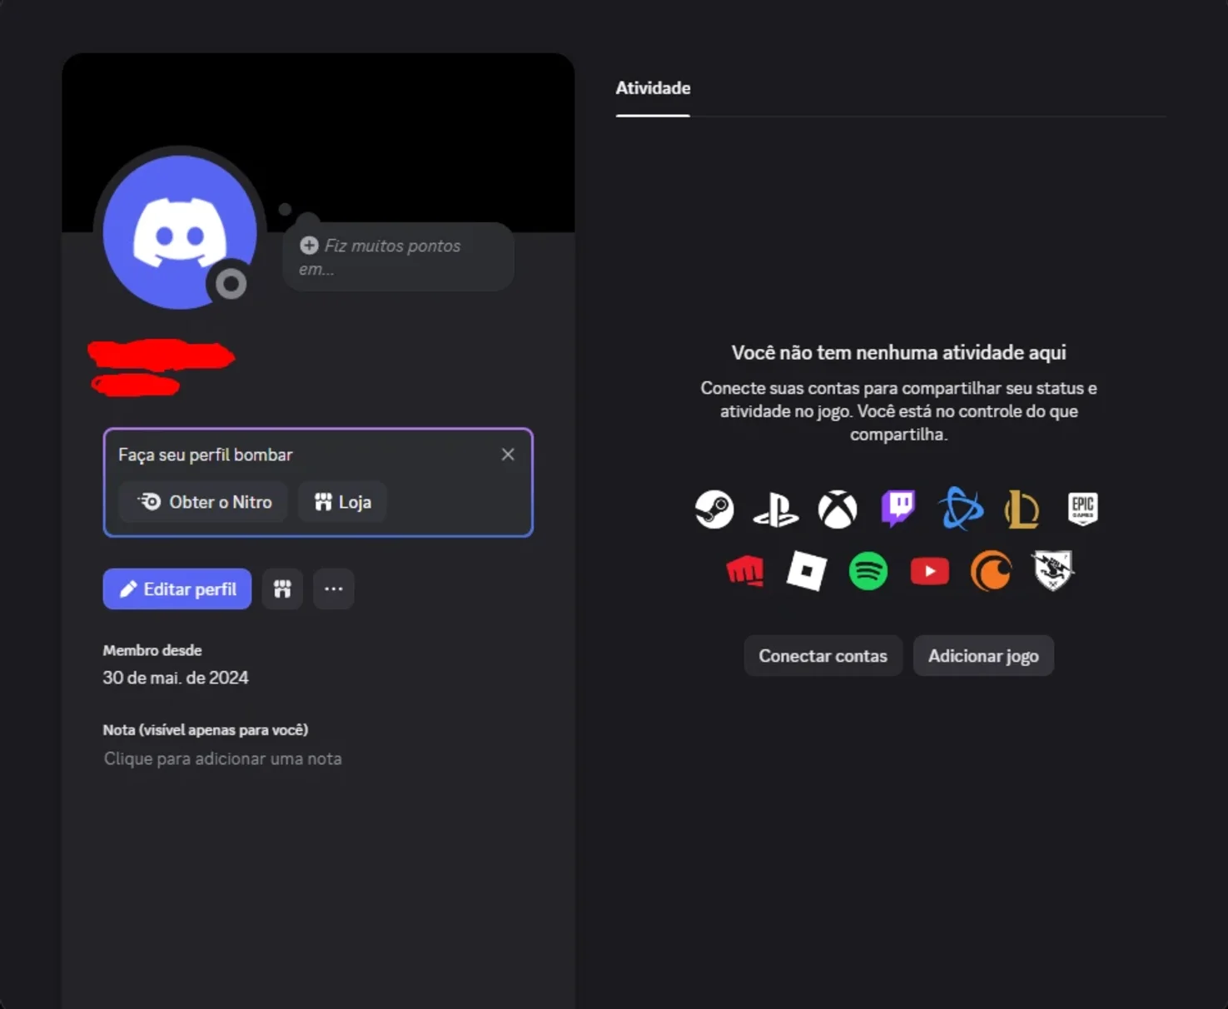This screenshot has width=1228, height=1009.
Task: Click the Battle.net icon
Action: pyautogui.click(x=961, y=508)
